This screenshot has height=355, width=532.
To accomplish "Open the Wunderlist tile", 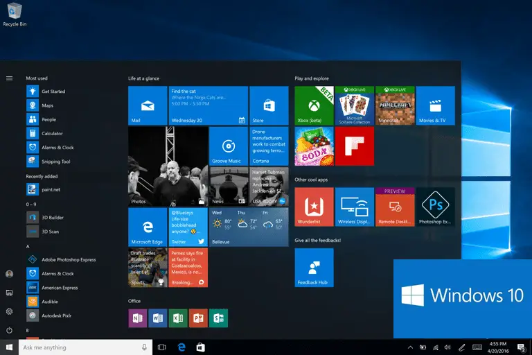I will tap(314, 207).
